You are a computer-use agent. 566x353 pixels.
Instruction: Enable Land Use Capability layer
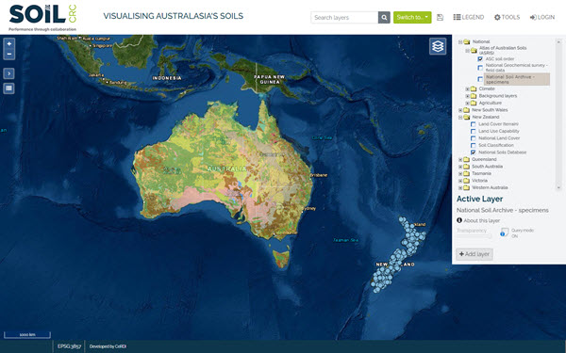pyautogui.click(x=474, y=131)
